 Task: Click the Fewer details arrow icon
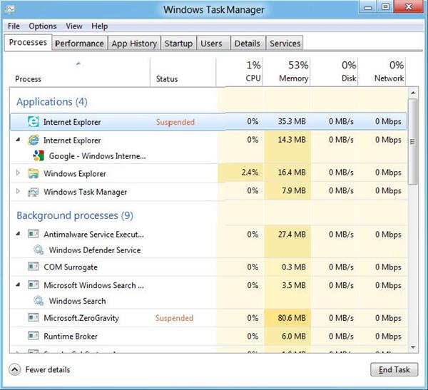click(x=14, y=370)
